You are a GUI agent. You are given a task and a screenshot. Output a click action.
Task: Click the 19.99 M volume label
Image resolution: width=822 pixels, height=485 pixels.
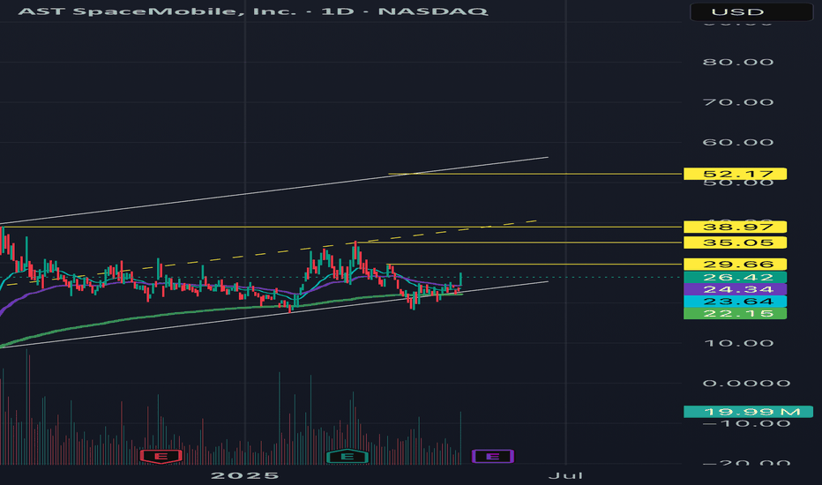click(x=748, y=412)
